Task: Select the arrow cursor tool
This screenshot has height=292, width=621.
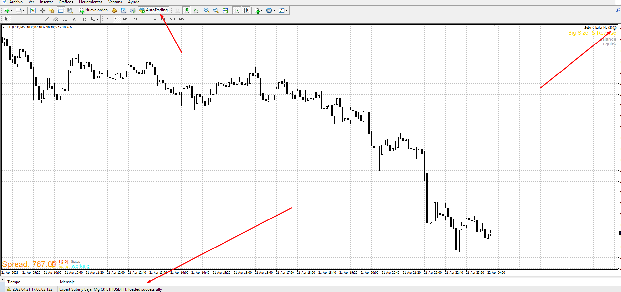Action: pos(7,19)
